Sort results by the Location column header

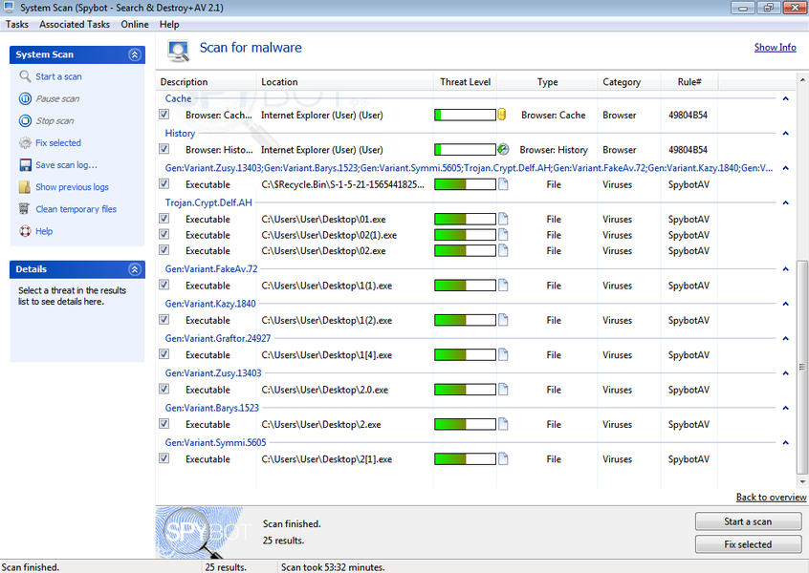[344, 82]
